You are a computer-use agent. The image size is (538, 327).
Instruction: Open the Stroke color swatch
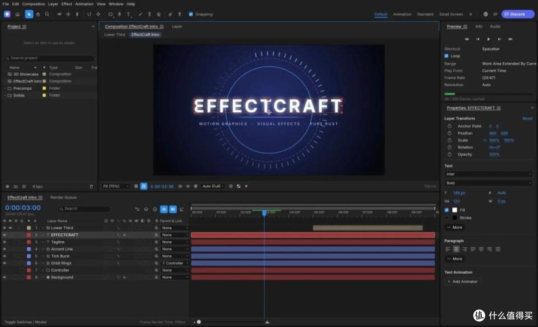(x=455, y=218)
